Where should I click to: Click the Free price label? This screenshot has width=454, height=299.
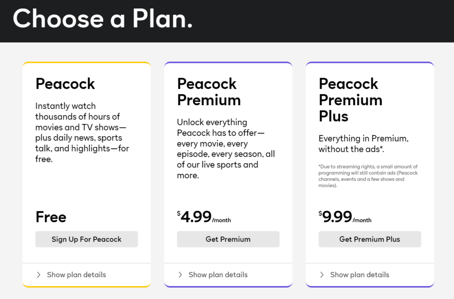click(x=51, y=217)
